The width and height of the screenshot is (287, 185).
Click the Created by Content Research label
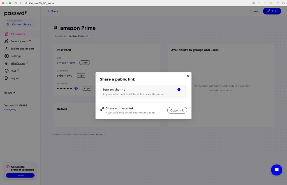(x=71, y=36)
